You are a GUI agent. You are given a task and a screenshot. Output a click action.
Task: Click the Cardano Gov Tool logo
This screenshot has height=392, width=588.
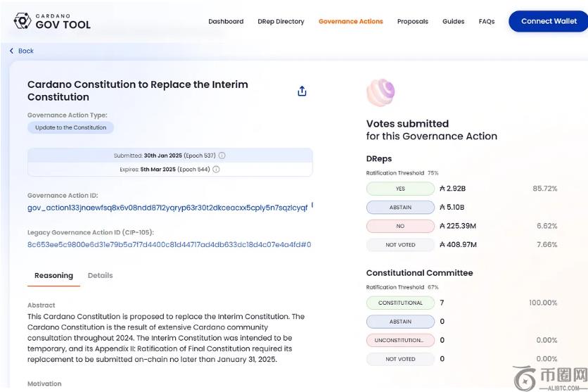52,21
